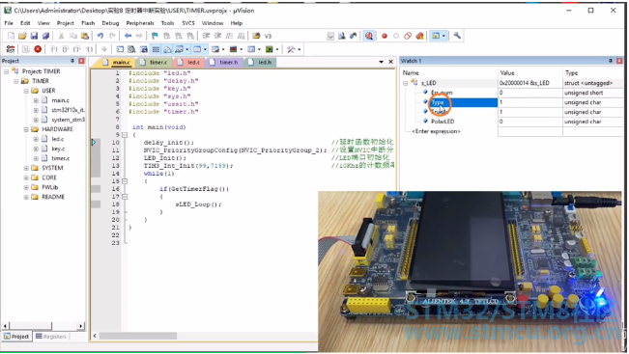
Task: Switch to the led.h editor tab
Action: coord(261,62)
